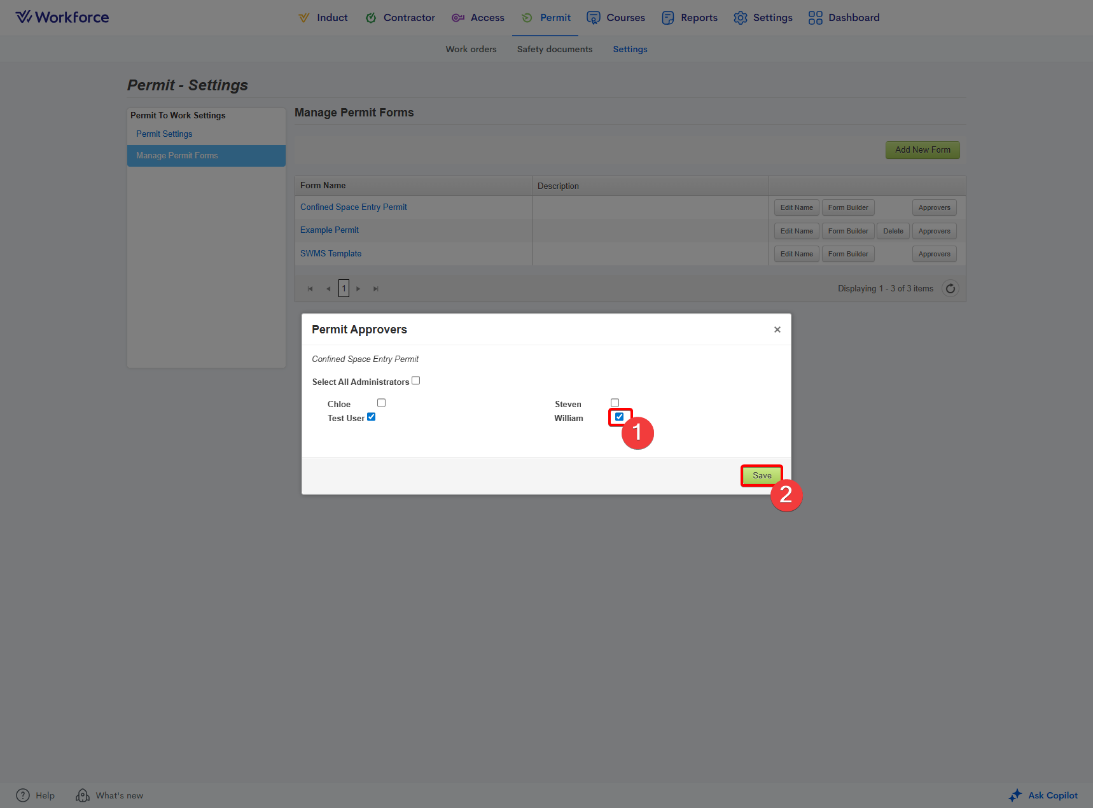Open the SWMS Template link
Image resolution: width=1093 pixels, height=808 pixels.
tap(331, 253)
